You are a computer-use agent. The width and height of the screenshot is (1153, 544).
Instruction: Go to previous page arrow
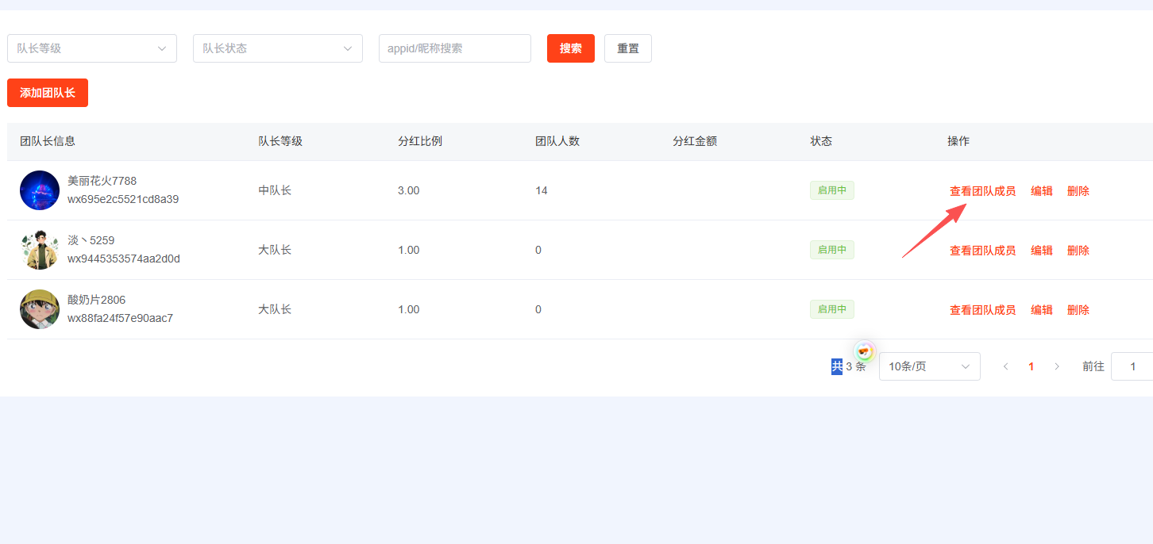tap(1006, 366)
